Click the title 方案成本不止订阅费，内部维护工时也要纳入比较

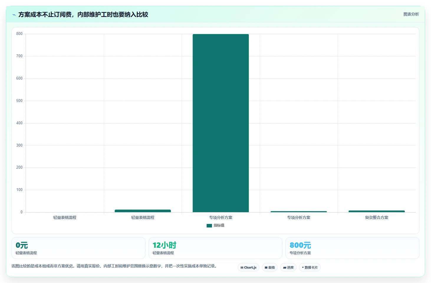pos(83,14)
